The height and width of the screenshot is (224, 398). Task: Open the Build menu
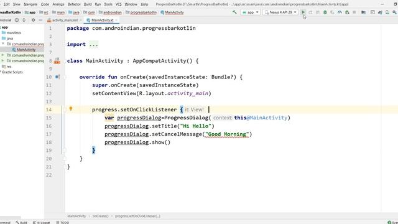click(x=88, y=4)
